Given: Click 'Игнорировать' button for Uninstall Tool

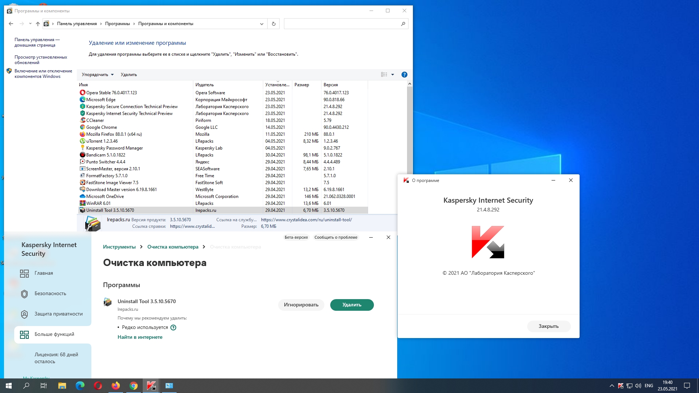Looking at the screenshot, I should point(301,305).
